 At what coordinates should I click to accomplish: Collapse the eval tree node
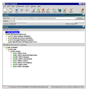6,49
